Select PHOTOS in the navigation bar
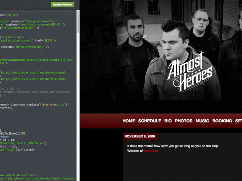Image resolution: width=242 pixels, height=181 pixels. coord(184,121)
